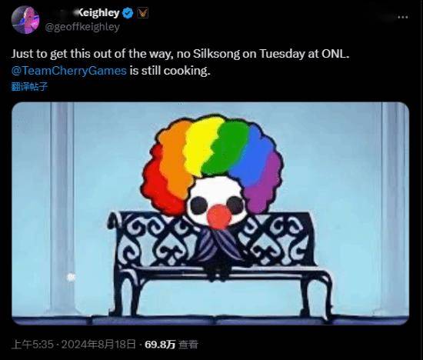
Task: Click the blue verified checkmark badge
Action: pyautogui.click(x=128, y=13)
